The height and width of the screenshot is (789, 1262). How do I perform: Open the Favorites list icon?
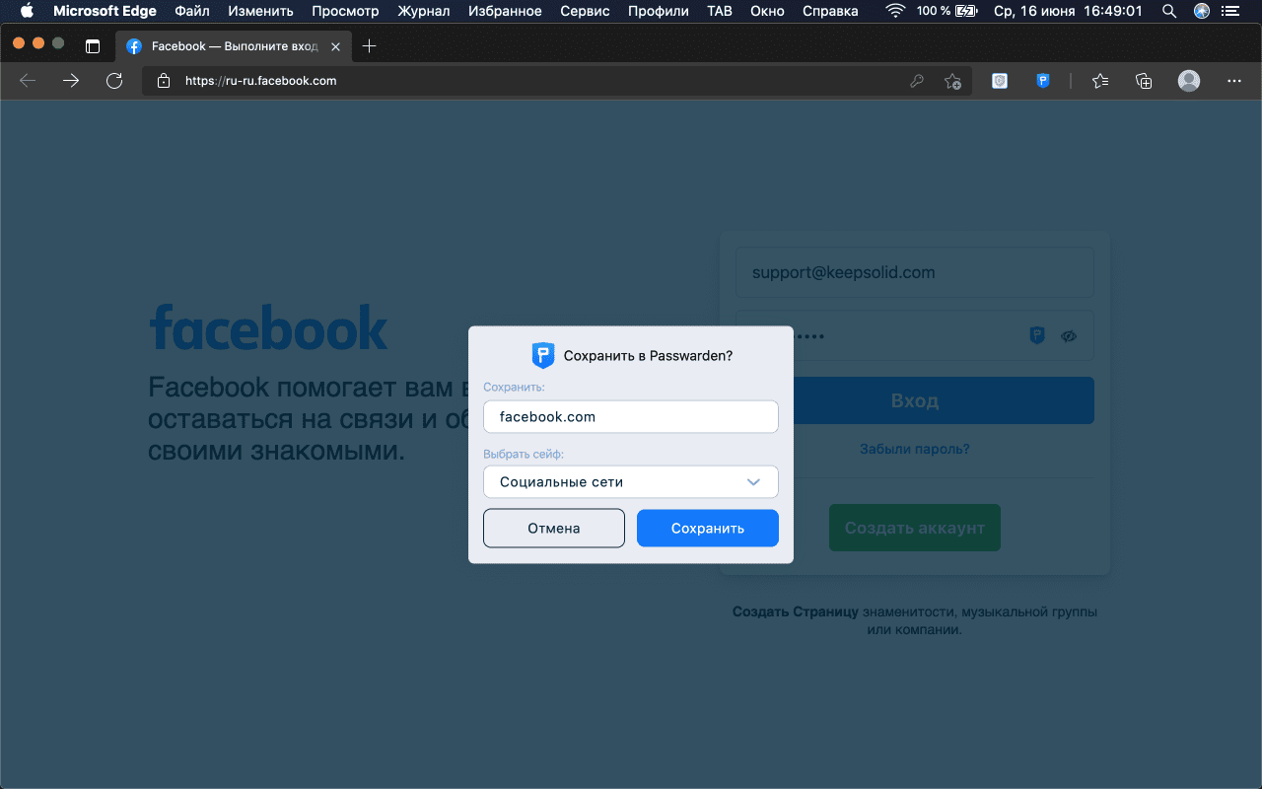pyautogui.click(x=1100, y=81)
